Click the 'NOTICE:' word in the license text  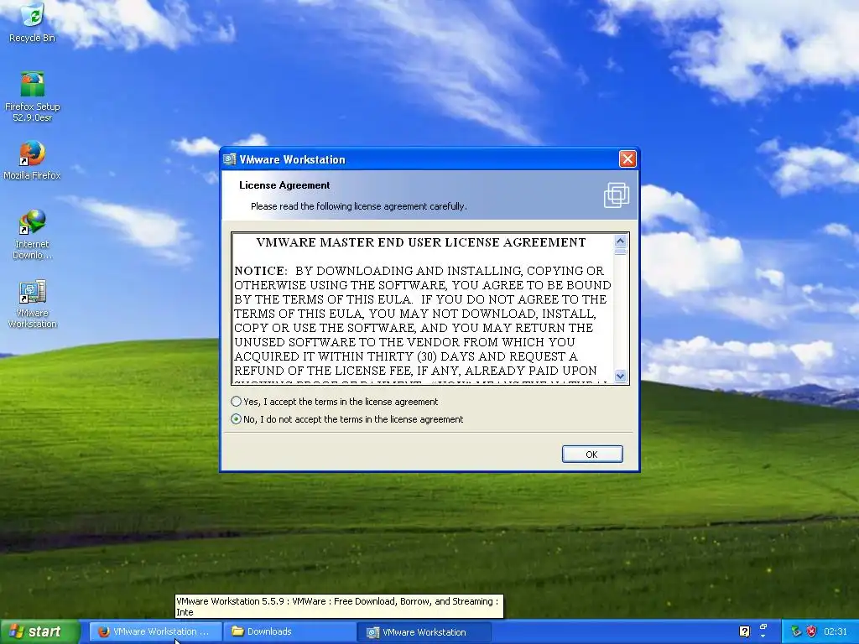[261, 271]
